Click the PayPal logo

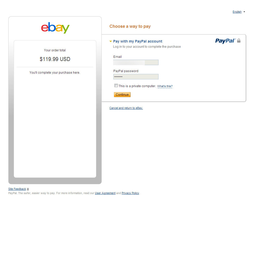225,41
